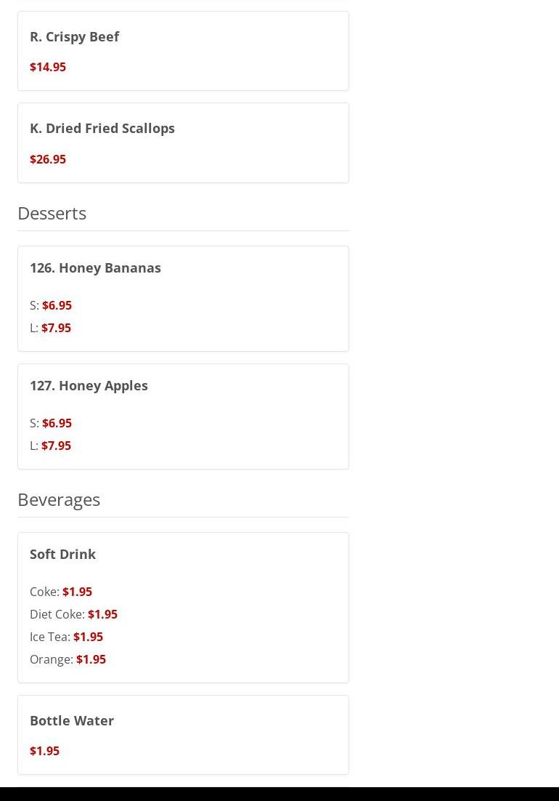559x801 pixels.
Task: Select the Orange $1.95 soft drink
Action: [x=91, y=659]
